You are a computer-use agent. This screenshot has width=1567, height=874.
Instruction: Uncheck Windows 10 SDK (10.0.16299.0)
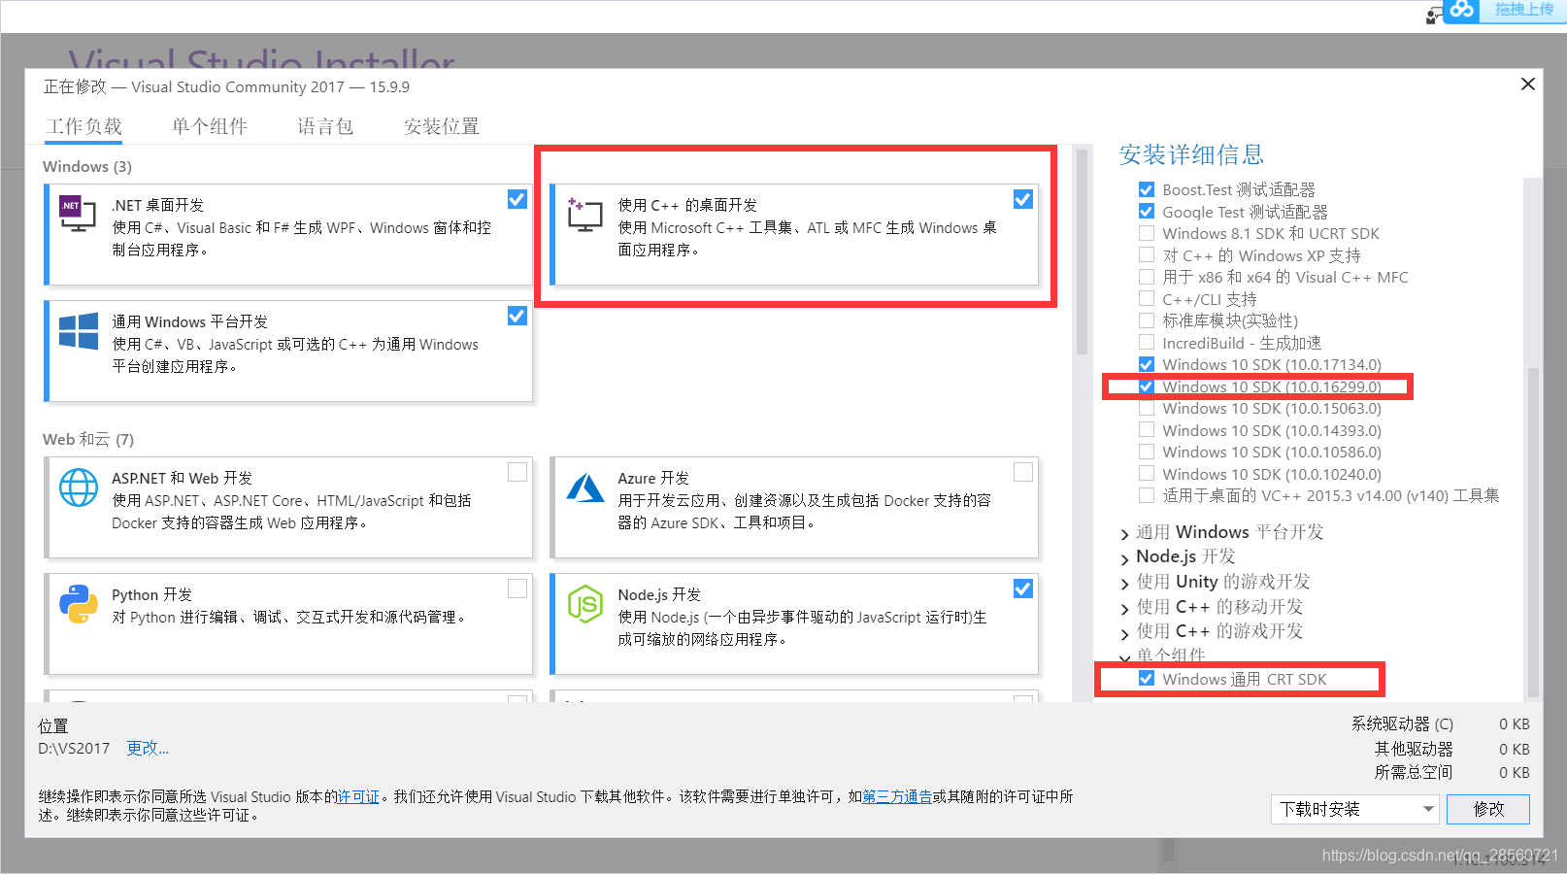(x=1147, y=387)
